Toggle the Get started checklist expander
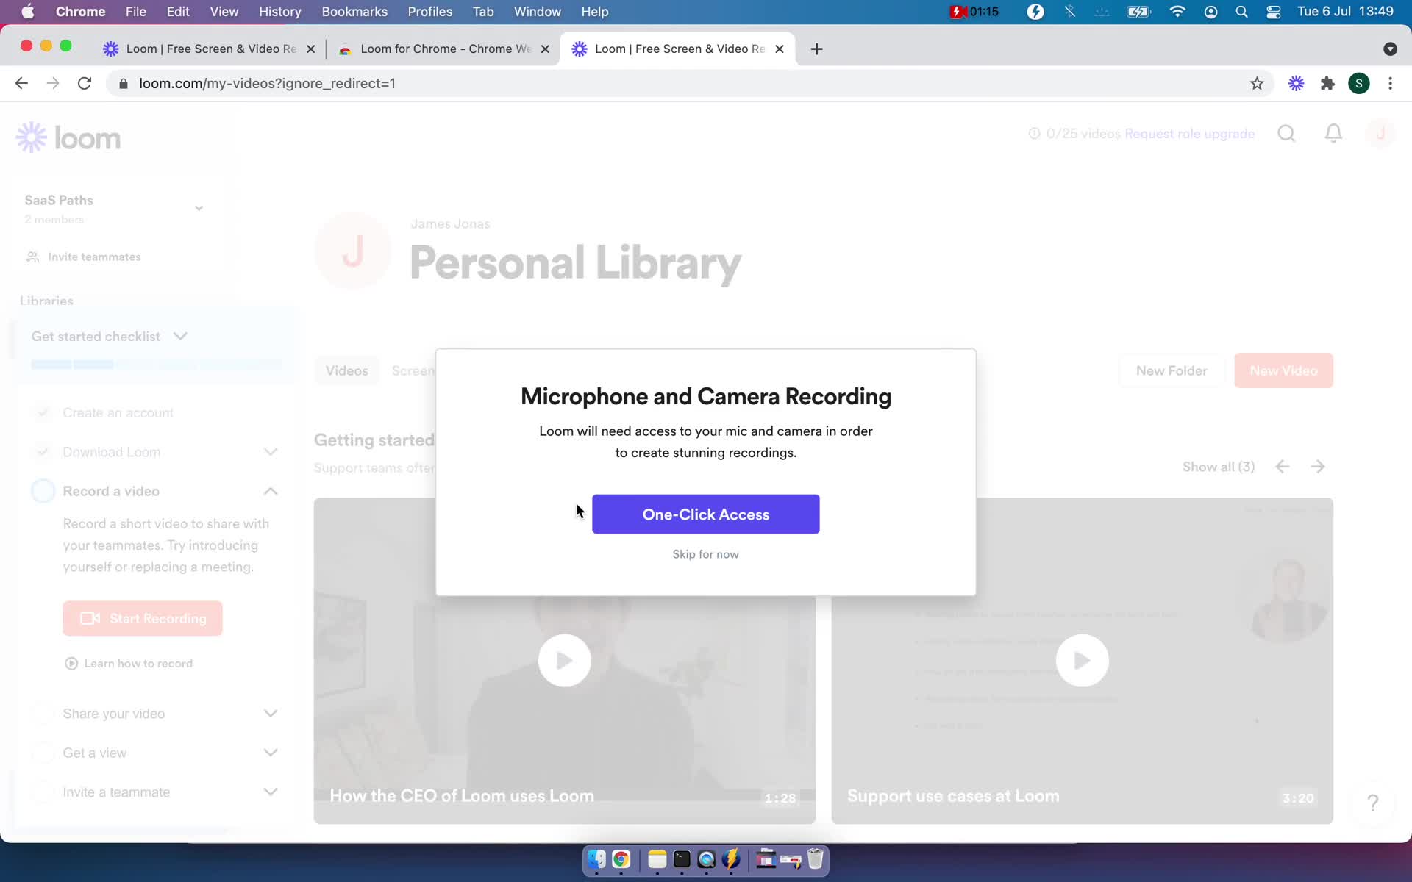1412x882 pixels. (180, 335)
